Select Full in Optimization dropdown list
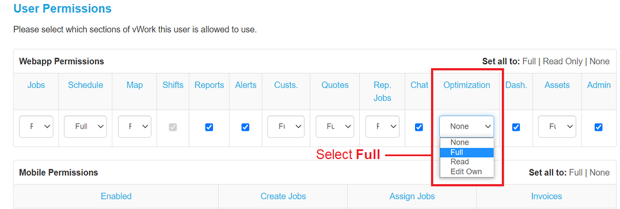620x209 pixels. pyautogui.click(x=466, y=152)
